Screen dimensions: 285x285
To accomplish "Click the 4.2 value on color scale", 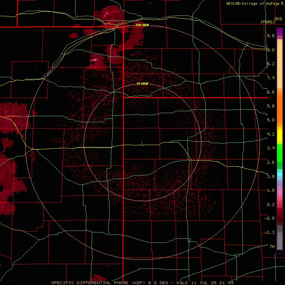I will pos(271,134).
